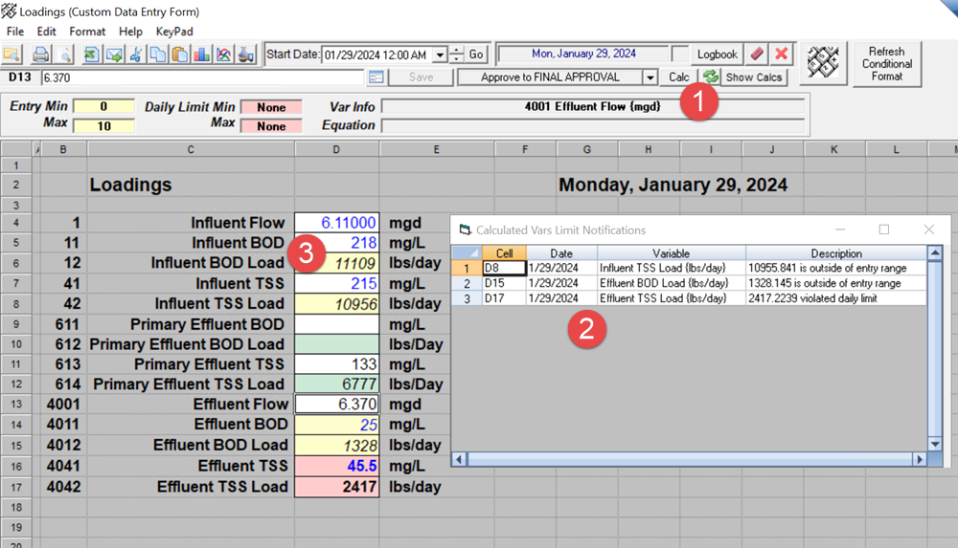958x548 pixels.
Task: Expand the Approve to FINAL APPROVAL dropdown
Action: [650, 77]
